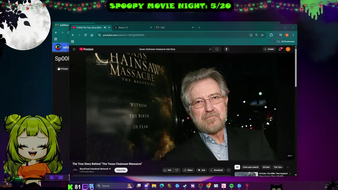The height and width of the screenshot is (190, 338).
Task: Open more actions ellipsis under video
Action: pyautogui.click(x=228, y=170)
